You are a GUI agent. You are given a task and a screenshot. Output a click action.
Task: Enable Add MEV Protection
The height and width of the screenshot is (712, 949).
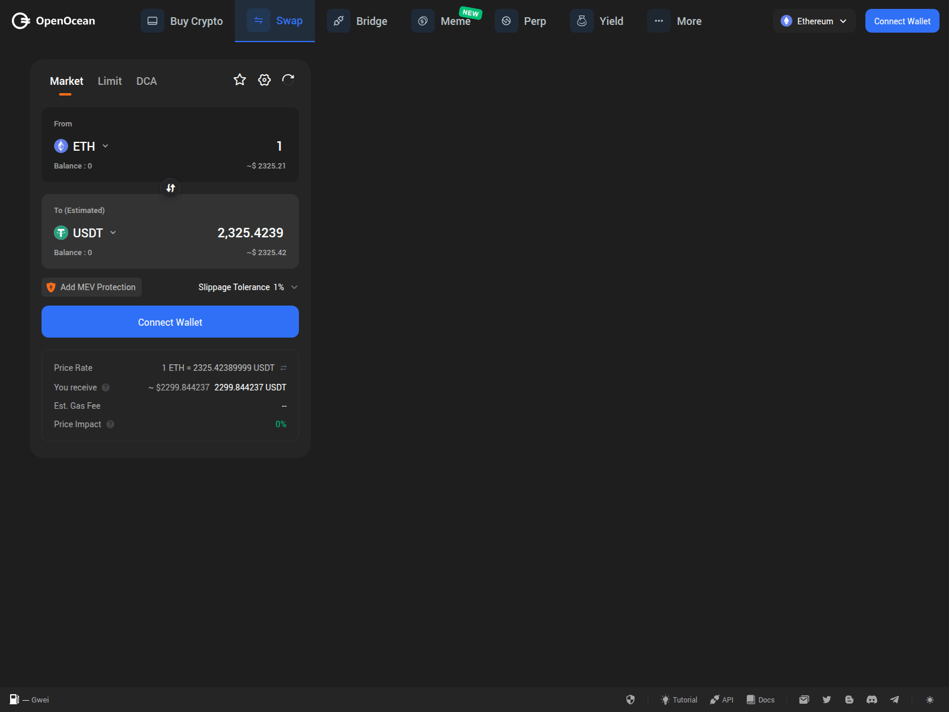tap(91, 287)
